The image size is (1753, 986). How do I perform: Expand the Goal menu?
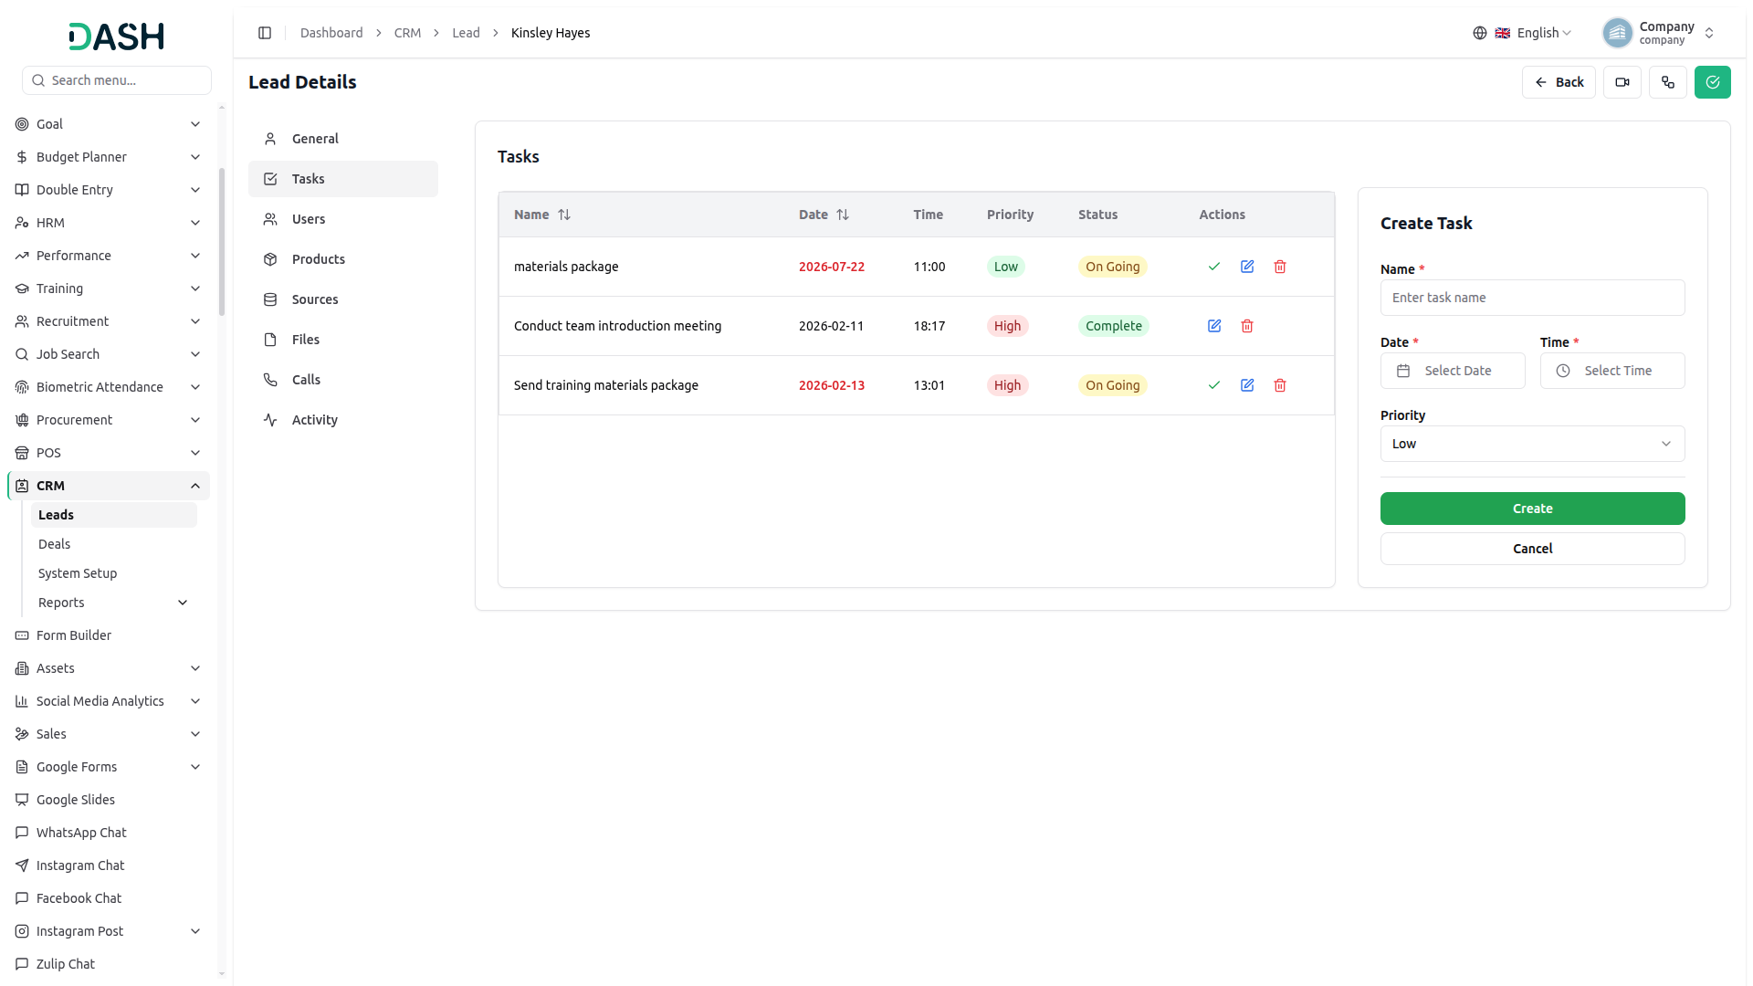pos(110,124)
